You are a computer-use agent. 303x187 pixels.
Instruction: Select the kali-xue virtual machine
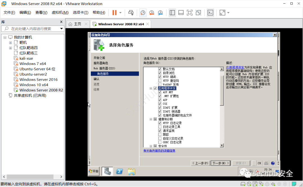coord(26,58)
